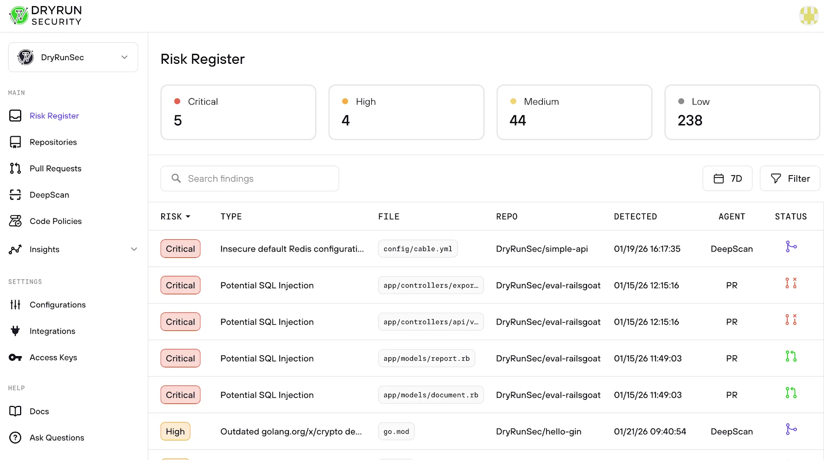Click the app/models/document.rb file chip
The width and height of the screenshot is (824, 460).
coord(431,395)
